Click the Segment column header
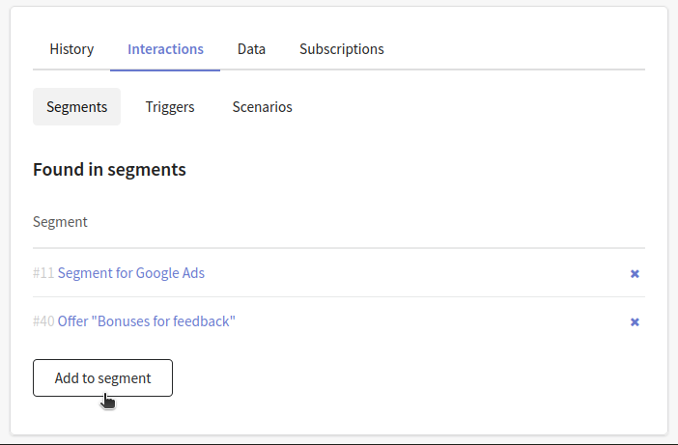This screenshot has height=445, width=678. click(x=60, y=222)
